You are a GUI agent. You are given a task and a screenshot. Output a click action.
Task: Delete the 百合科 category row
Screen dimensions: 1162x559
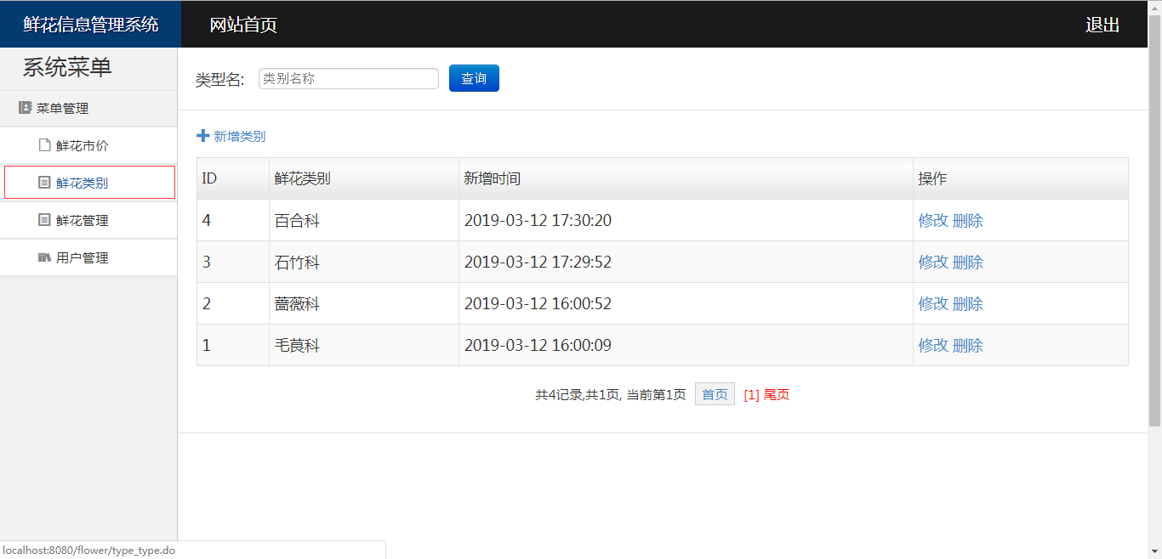(x=968, y=221)
